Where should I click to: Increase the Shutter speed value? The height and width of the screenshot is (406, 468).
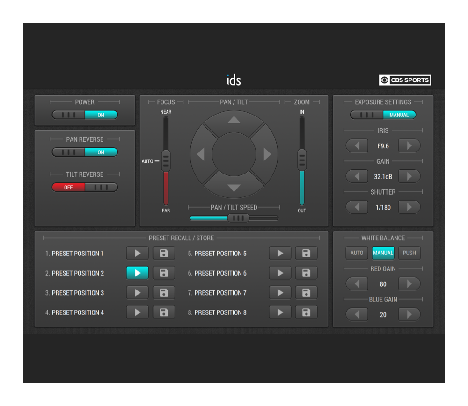pyautogui.click(x=409, y=207)
